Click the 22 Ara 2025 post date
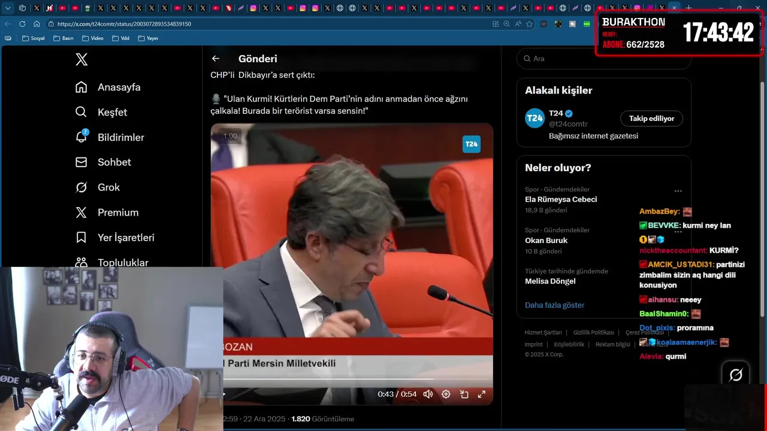This screenshot has height=431, width=767. click(x=264, y=419)
